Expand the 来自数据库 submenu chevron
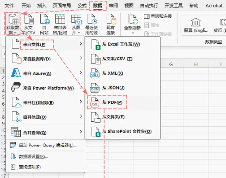The width and height of the screenshot is (226, 178). click(81, 58)
